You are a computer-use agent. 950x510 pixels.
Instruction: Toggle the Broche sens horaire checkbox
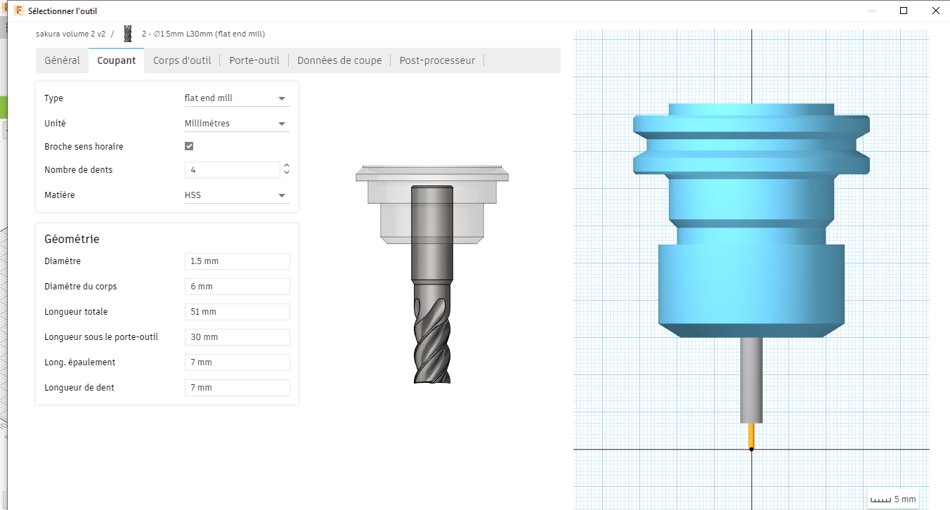[189, 146]
